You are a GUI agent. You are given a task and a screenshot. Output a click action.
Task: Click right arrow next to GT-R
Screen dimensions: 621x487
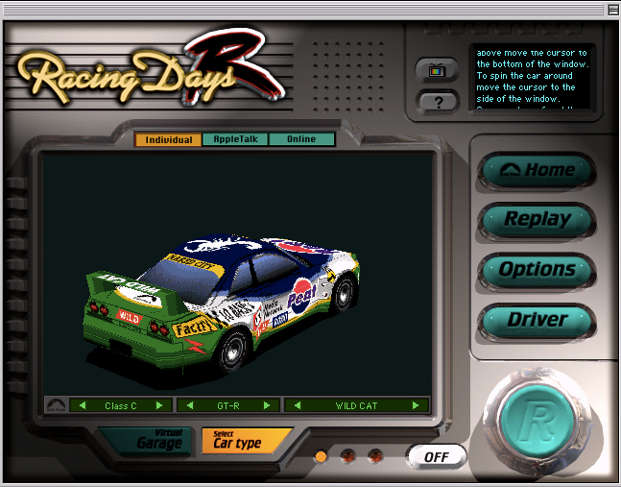267,405
